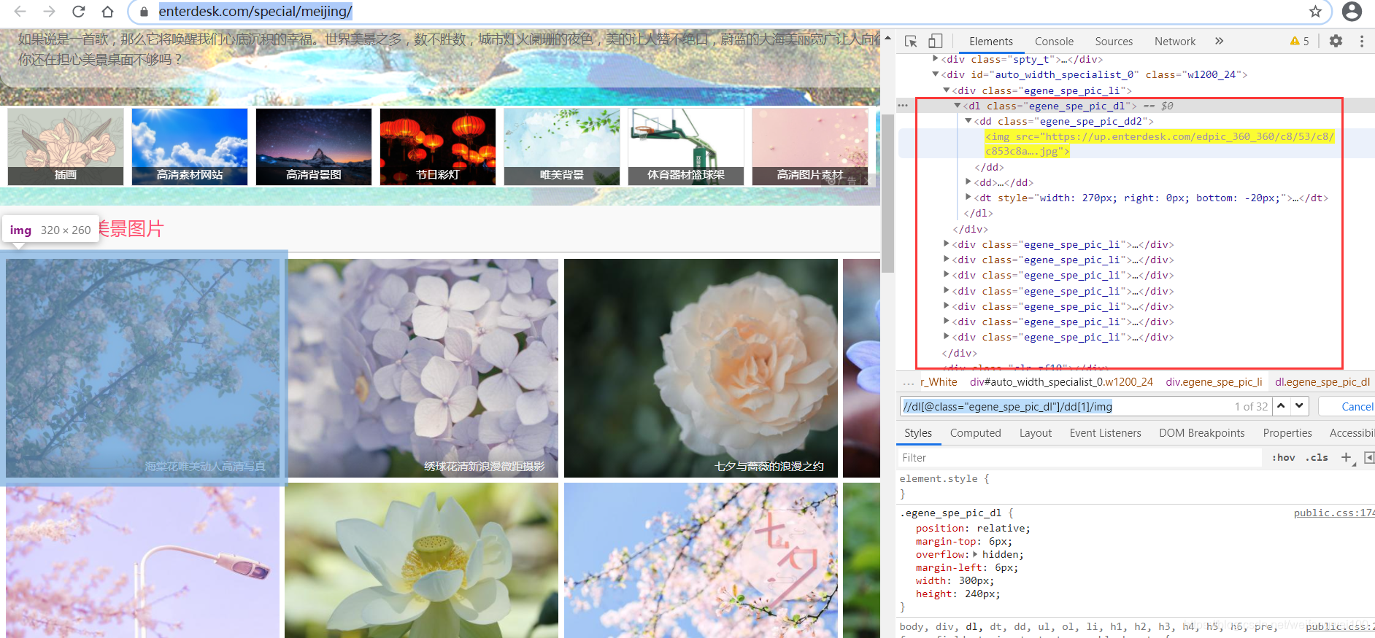Toggle the .cls class editor button

tap(1318, 458)
